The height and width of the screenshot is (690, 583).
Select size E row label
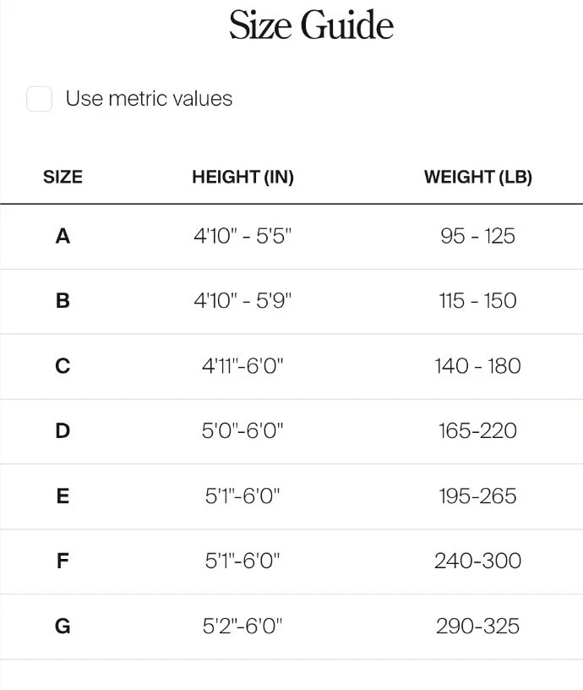63,496
